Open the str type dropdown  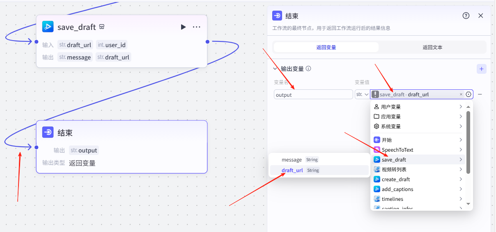click(x=362, y=94)
